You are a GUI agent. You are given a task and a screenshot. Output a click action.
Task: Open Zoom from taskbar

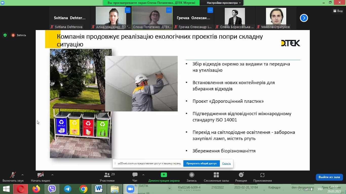point(130,189)
